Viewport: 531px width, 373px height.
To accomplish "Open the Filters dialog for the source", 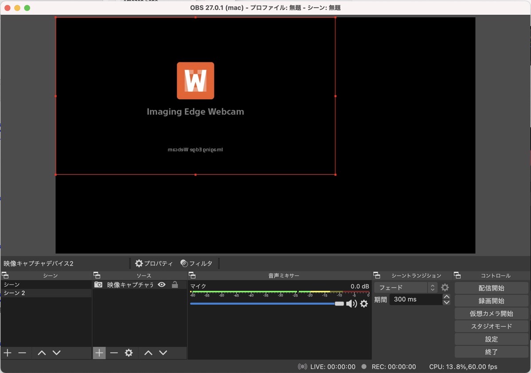I will pyautogui.click(x=197, y=263).
